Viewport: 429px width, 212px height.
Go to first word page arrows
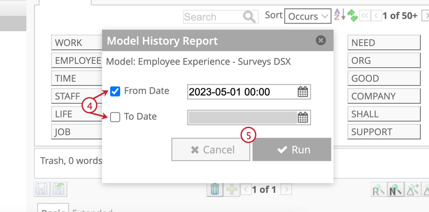pyautogui.click(x=364, y=16)
